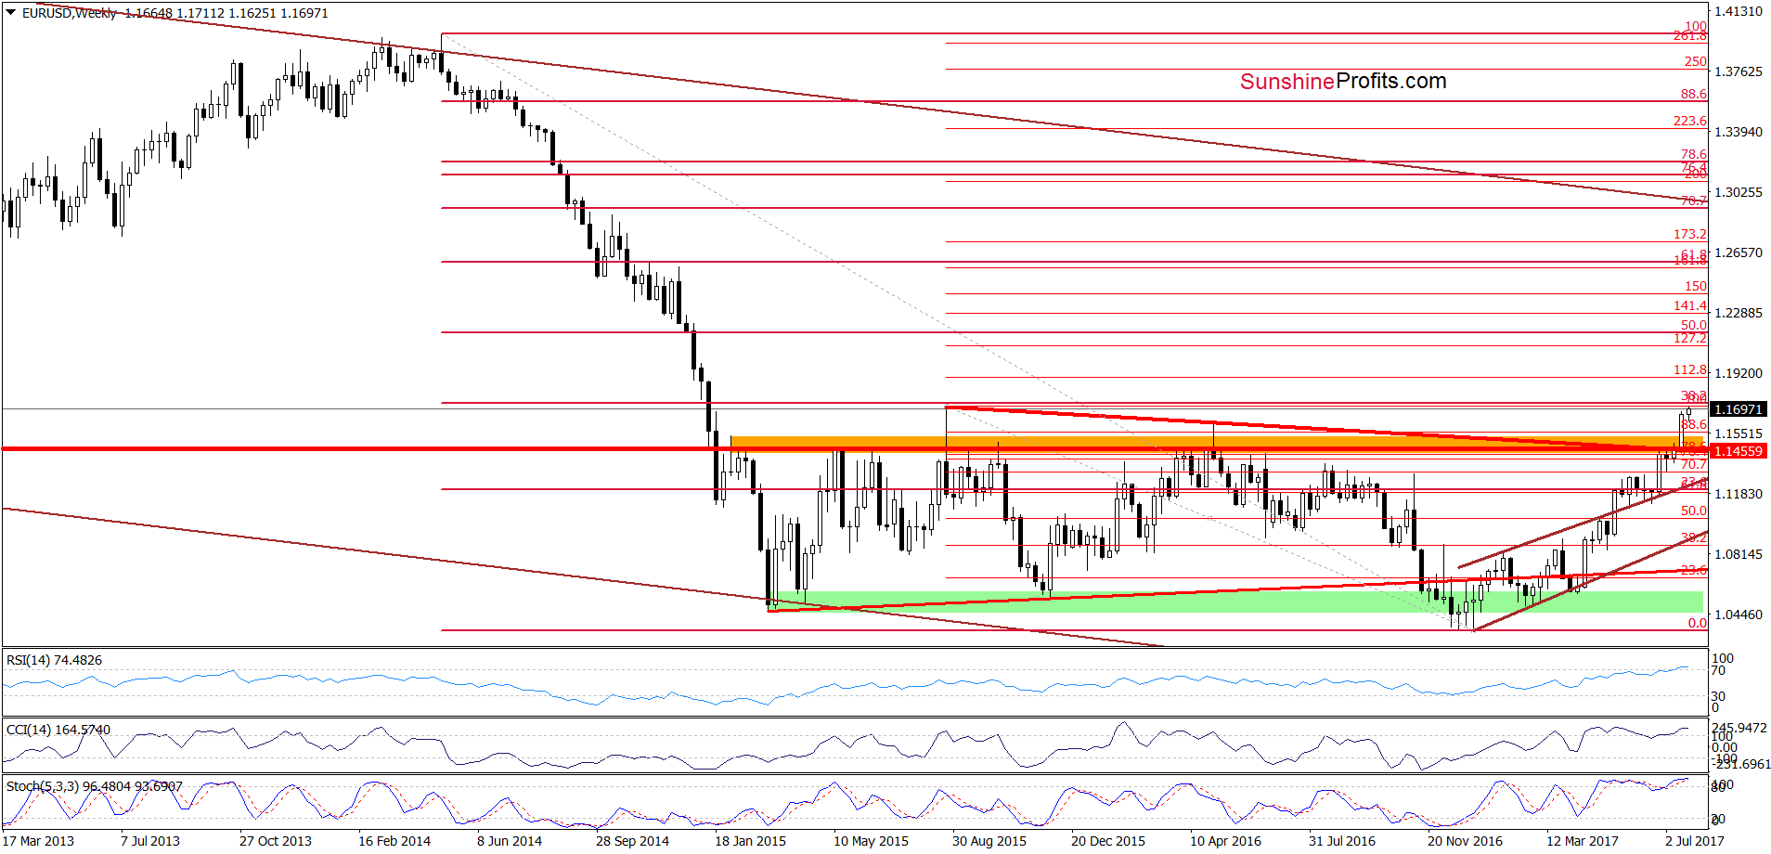Click the 1.15515 price axis label
Viewport: 1771px width, 854px height.
(1738, 433)
